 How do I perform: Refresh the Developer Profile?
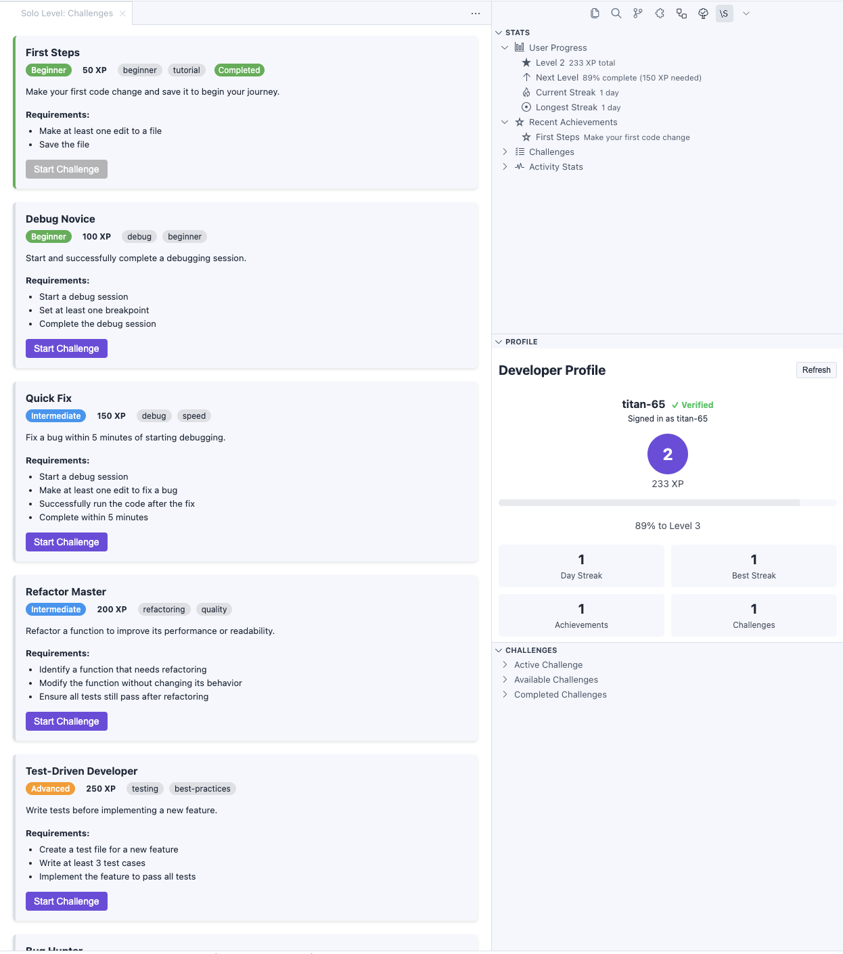tap(816, 370)
